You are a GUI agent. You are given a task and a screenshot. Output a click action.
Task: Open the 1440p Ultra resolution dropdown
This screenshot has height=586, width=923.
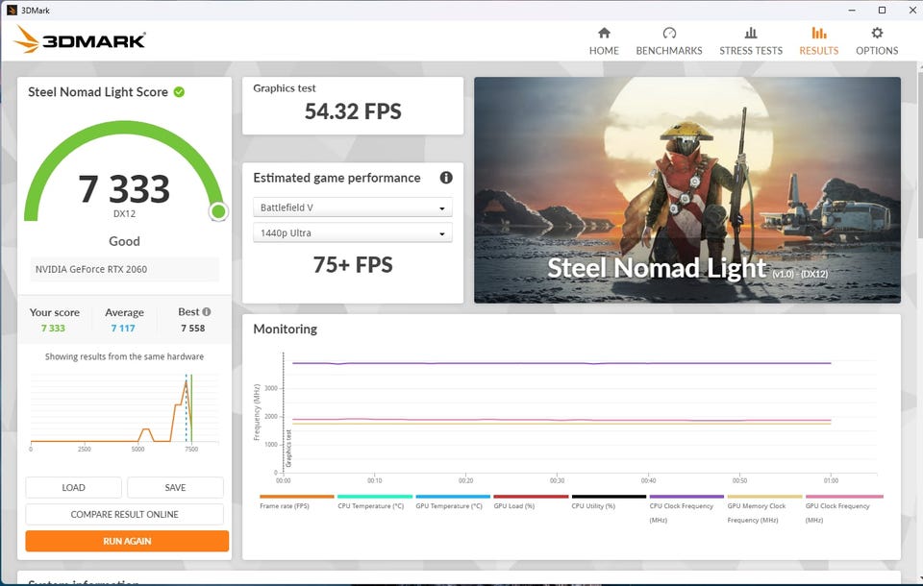353,233
